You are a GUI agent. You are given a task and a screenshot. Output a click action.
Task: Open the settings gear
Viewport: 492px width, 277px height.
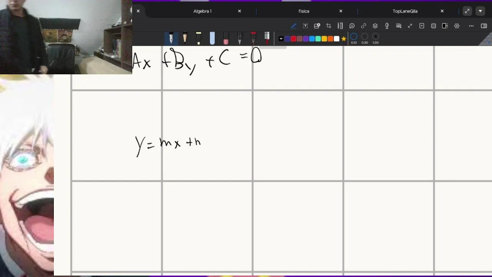point(457,26)
